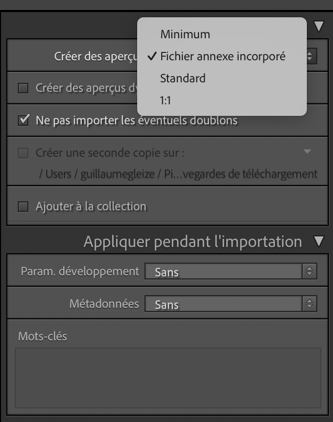333x422 pixels.
Task: Collapse the top file handling panel triangle
Action: coord(319,26)
